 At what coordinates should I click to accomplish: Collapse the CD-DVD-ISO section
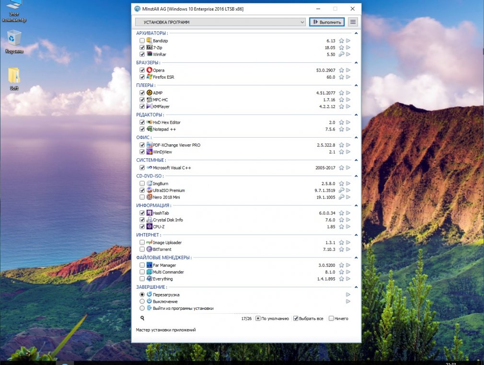356,176
